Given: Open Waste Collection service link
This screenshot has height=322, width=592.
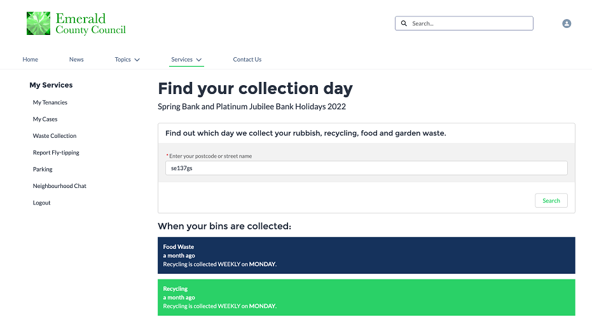Looking at the screenshot, I should (55, 136).
